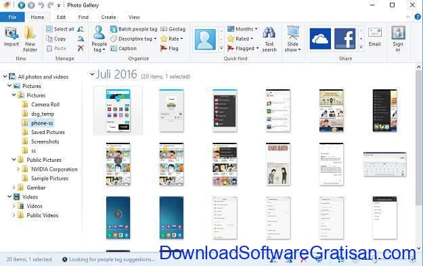423x266 pixels.
Task: Click Select all button
Action: pyautogui.click(x=60, y=29)
